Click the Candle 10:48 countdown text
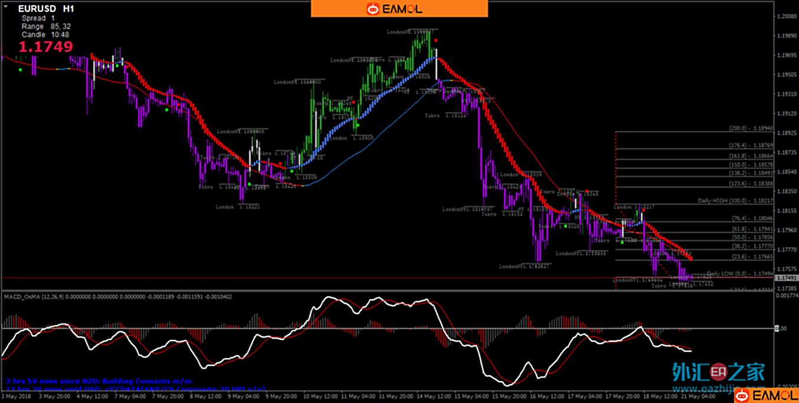This screenshot has height=403, width=799. pos(45,35)
